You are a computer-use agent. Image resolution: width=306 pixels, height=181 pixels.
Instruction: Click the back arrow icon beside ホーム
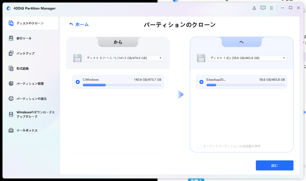tap(71, 24)
